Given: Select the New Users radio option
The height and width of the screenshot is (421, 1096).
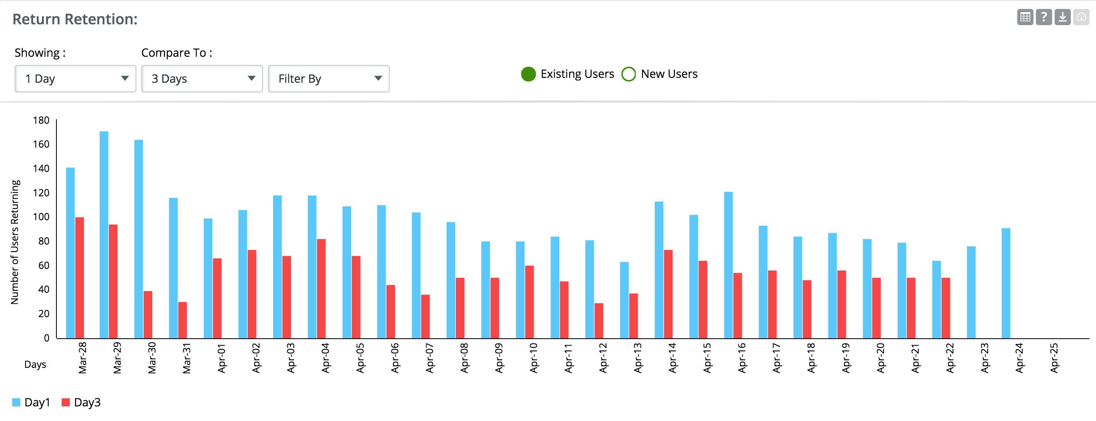Looking at the screenshot, I should (x=628, y=74).
